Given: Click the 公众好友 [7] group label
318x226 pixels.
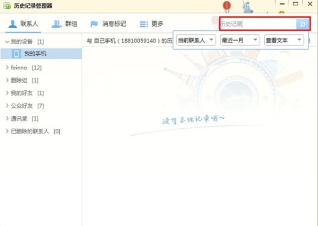Looking at the screenshot, I should [x=27, y=106].
